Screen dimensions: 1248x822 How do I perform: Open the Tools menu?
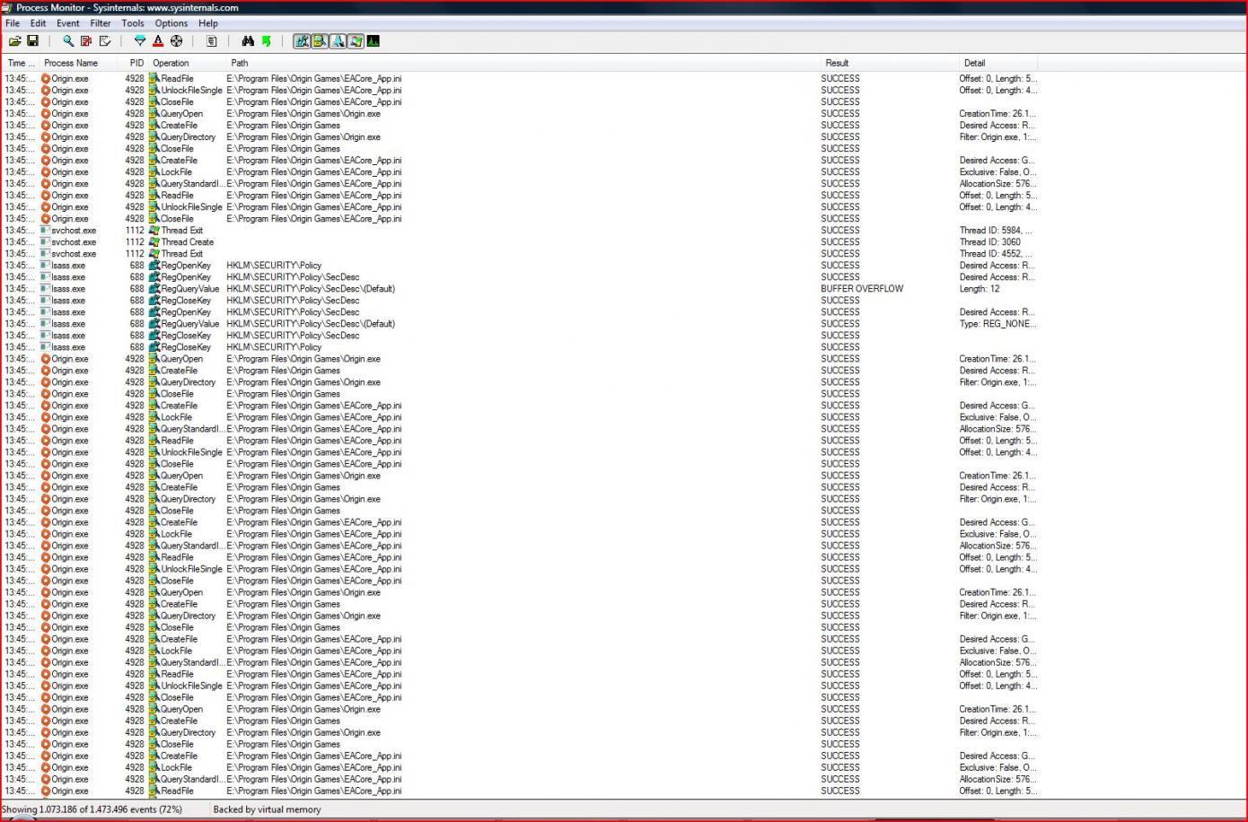tap(133, 23)
